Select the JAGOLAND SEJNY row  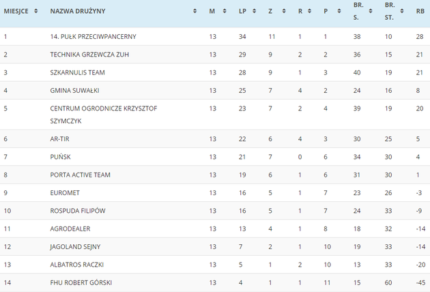[215, 247]
